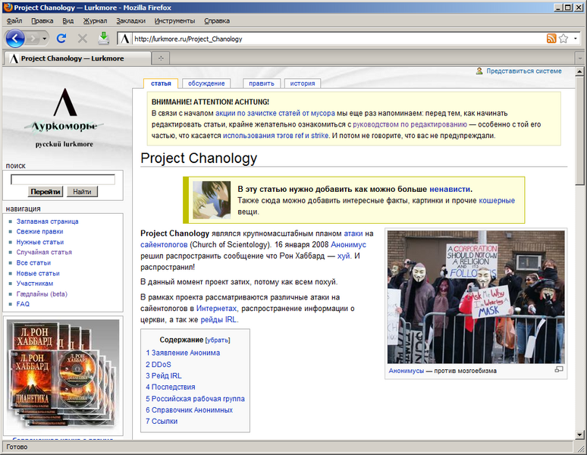Image resolution: width=587 pixels, height=455 pixels.
Task: Jump to 5 Российская рабочая группа section
Action: (195, 398)
